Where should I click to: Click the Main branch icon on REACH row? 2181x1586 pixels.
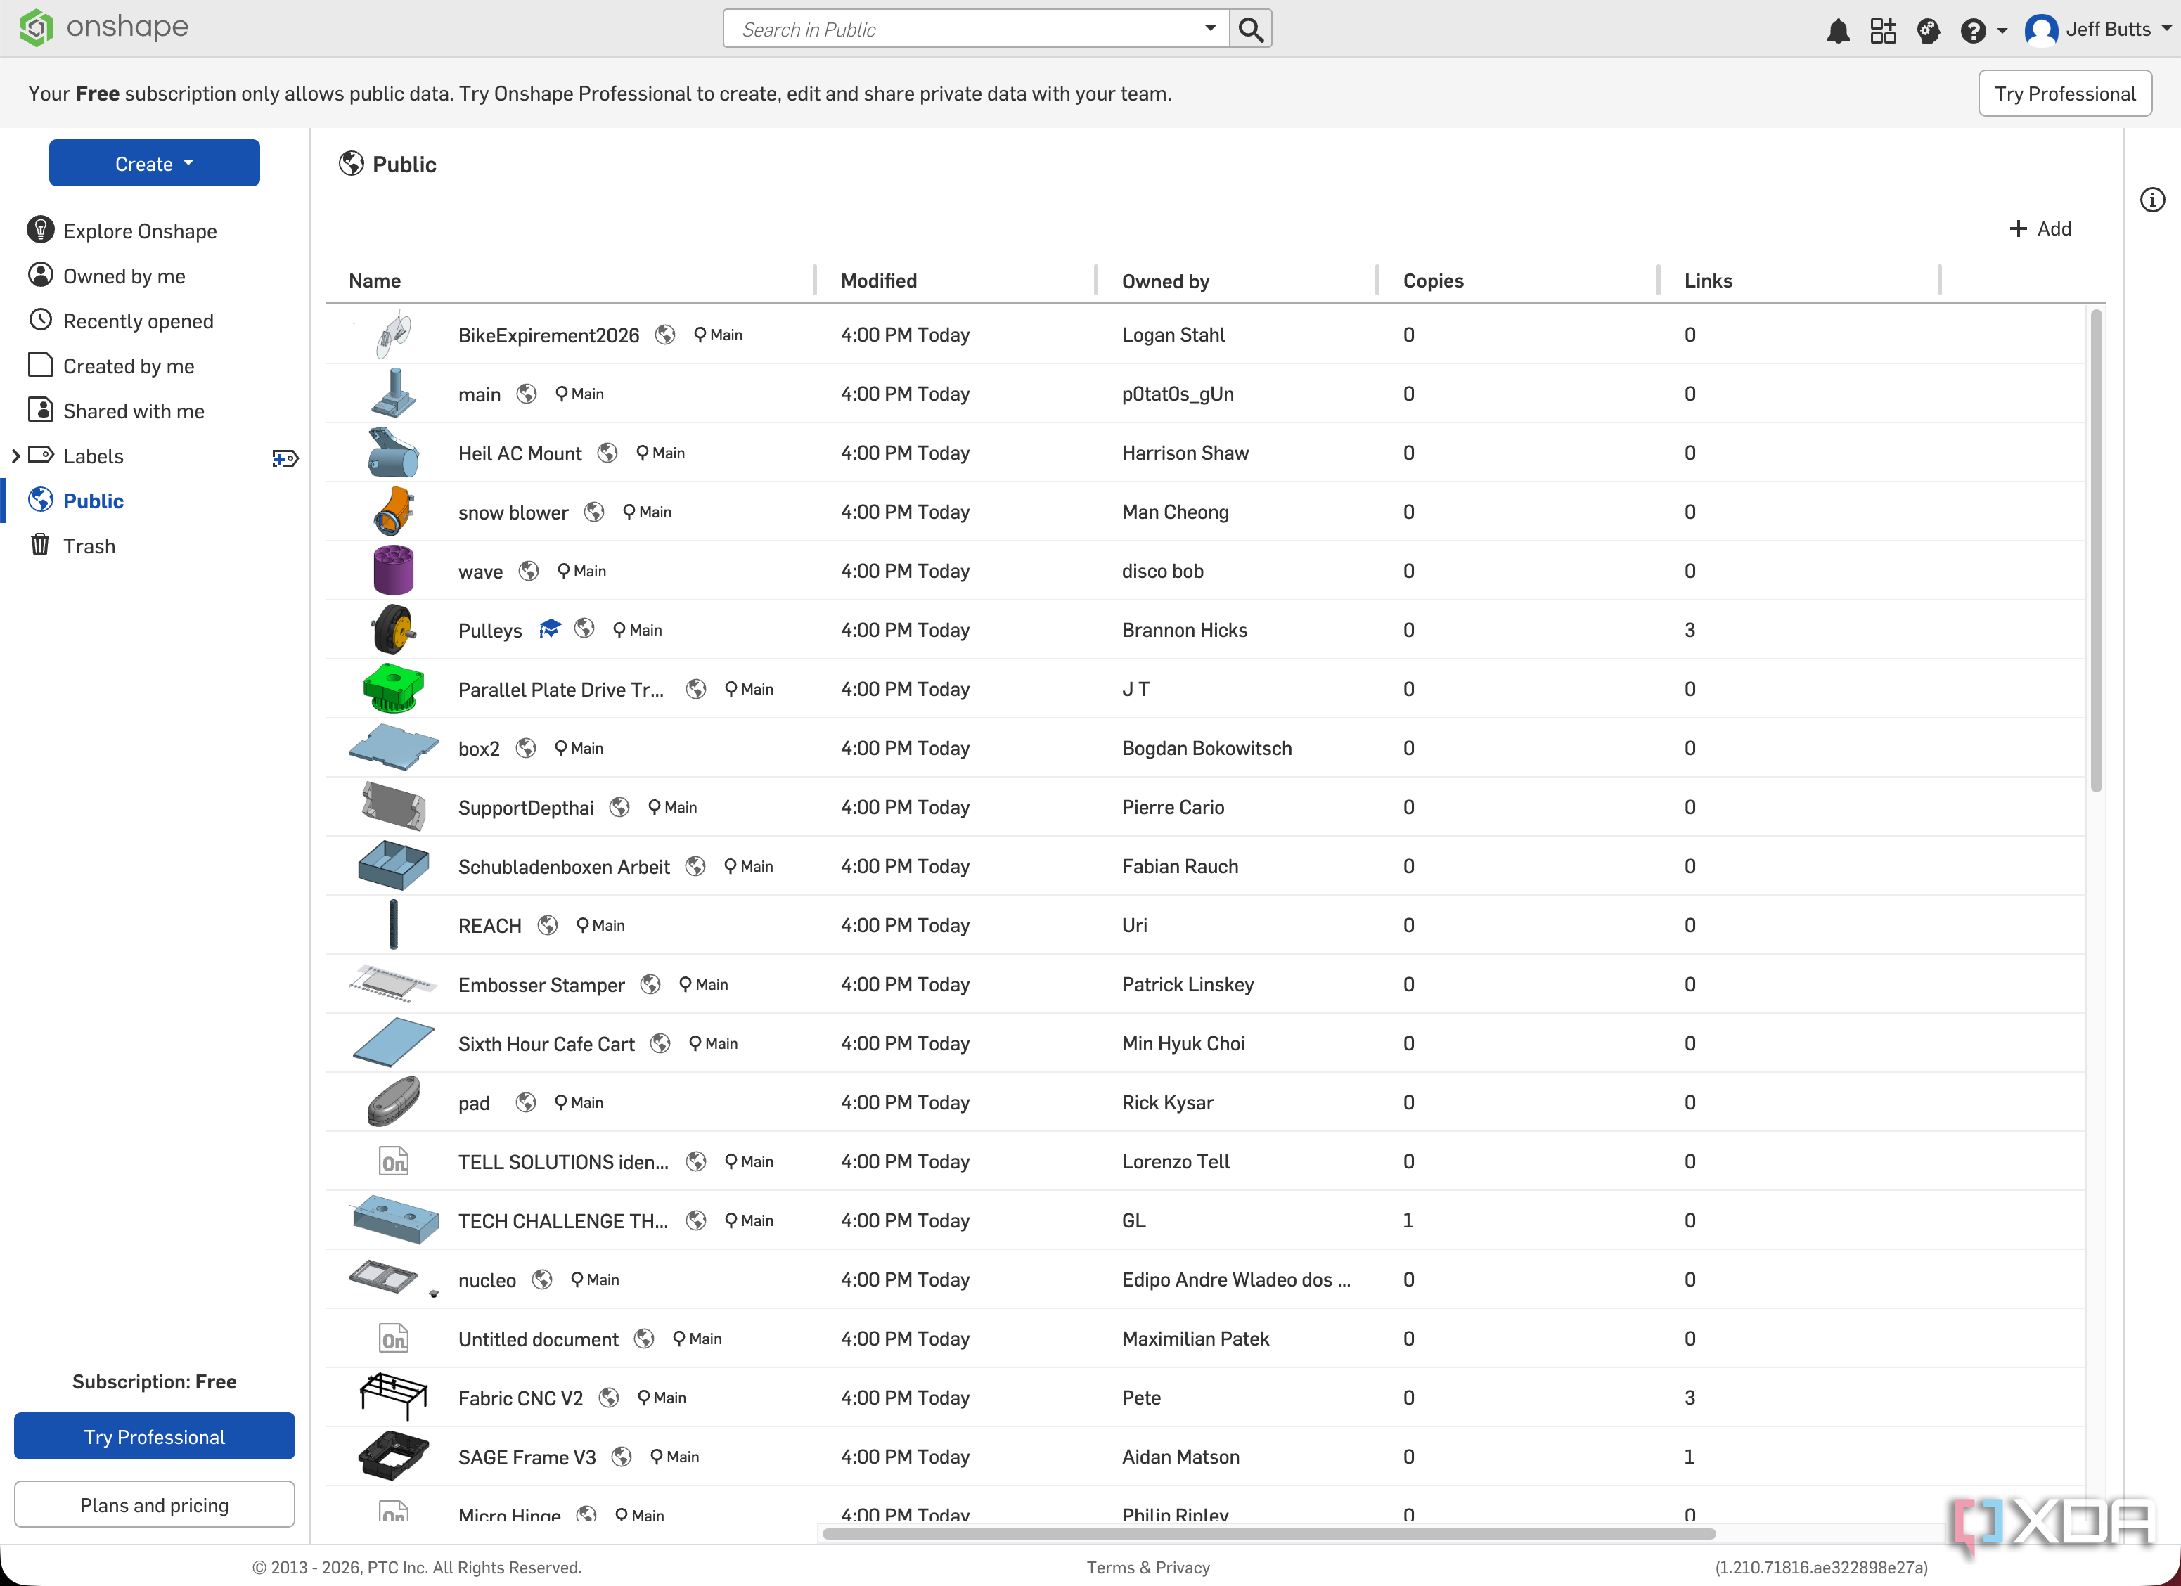[x=581, y=925]
